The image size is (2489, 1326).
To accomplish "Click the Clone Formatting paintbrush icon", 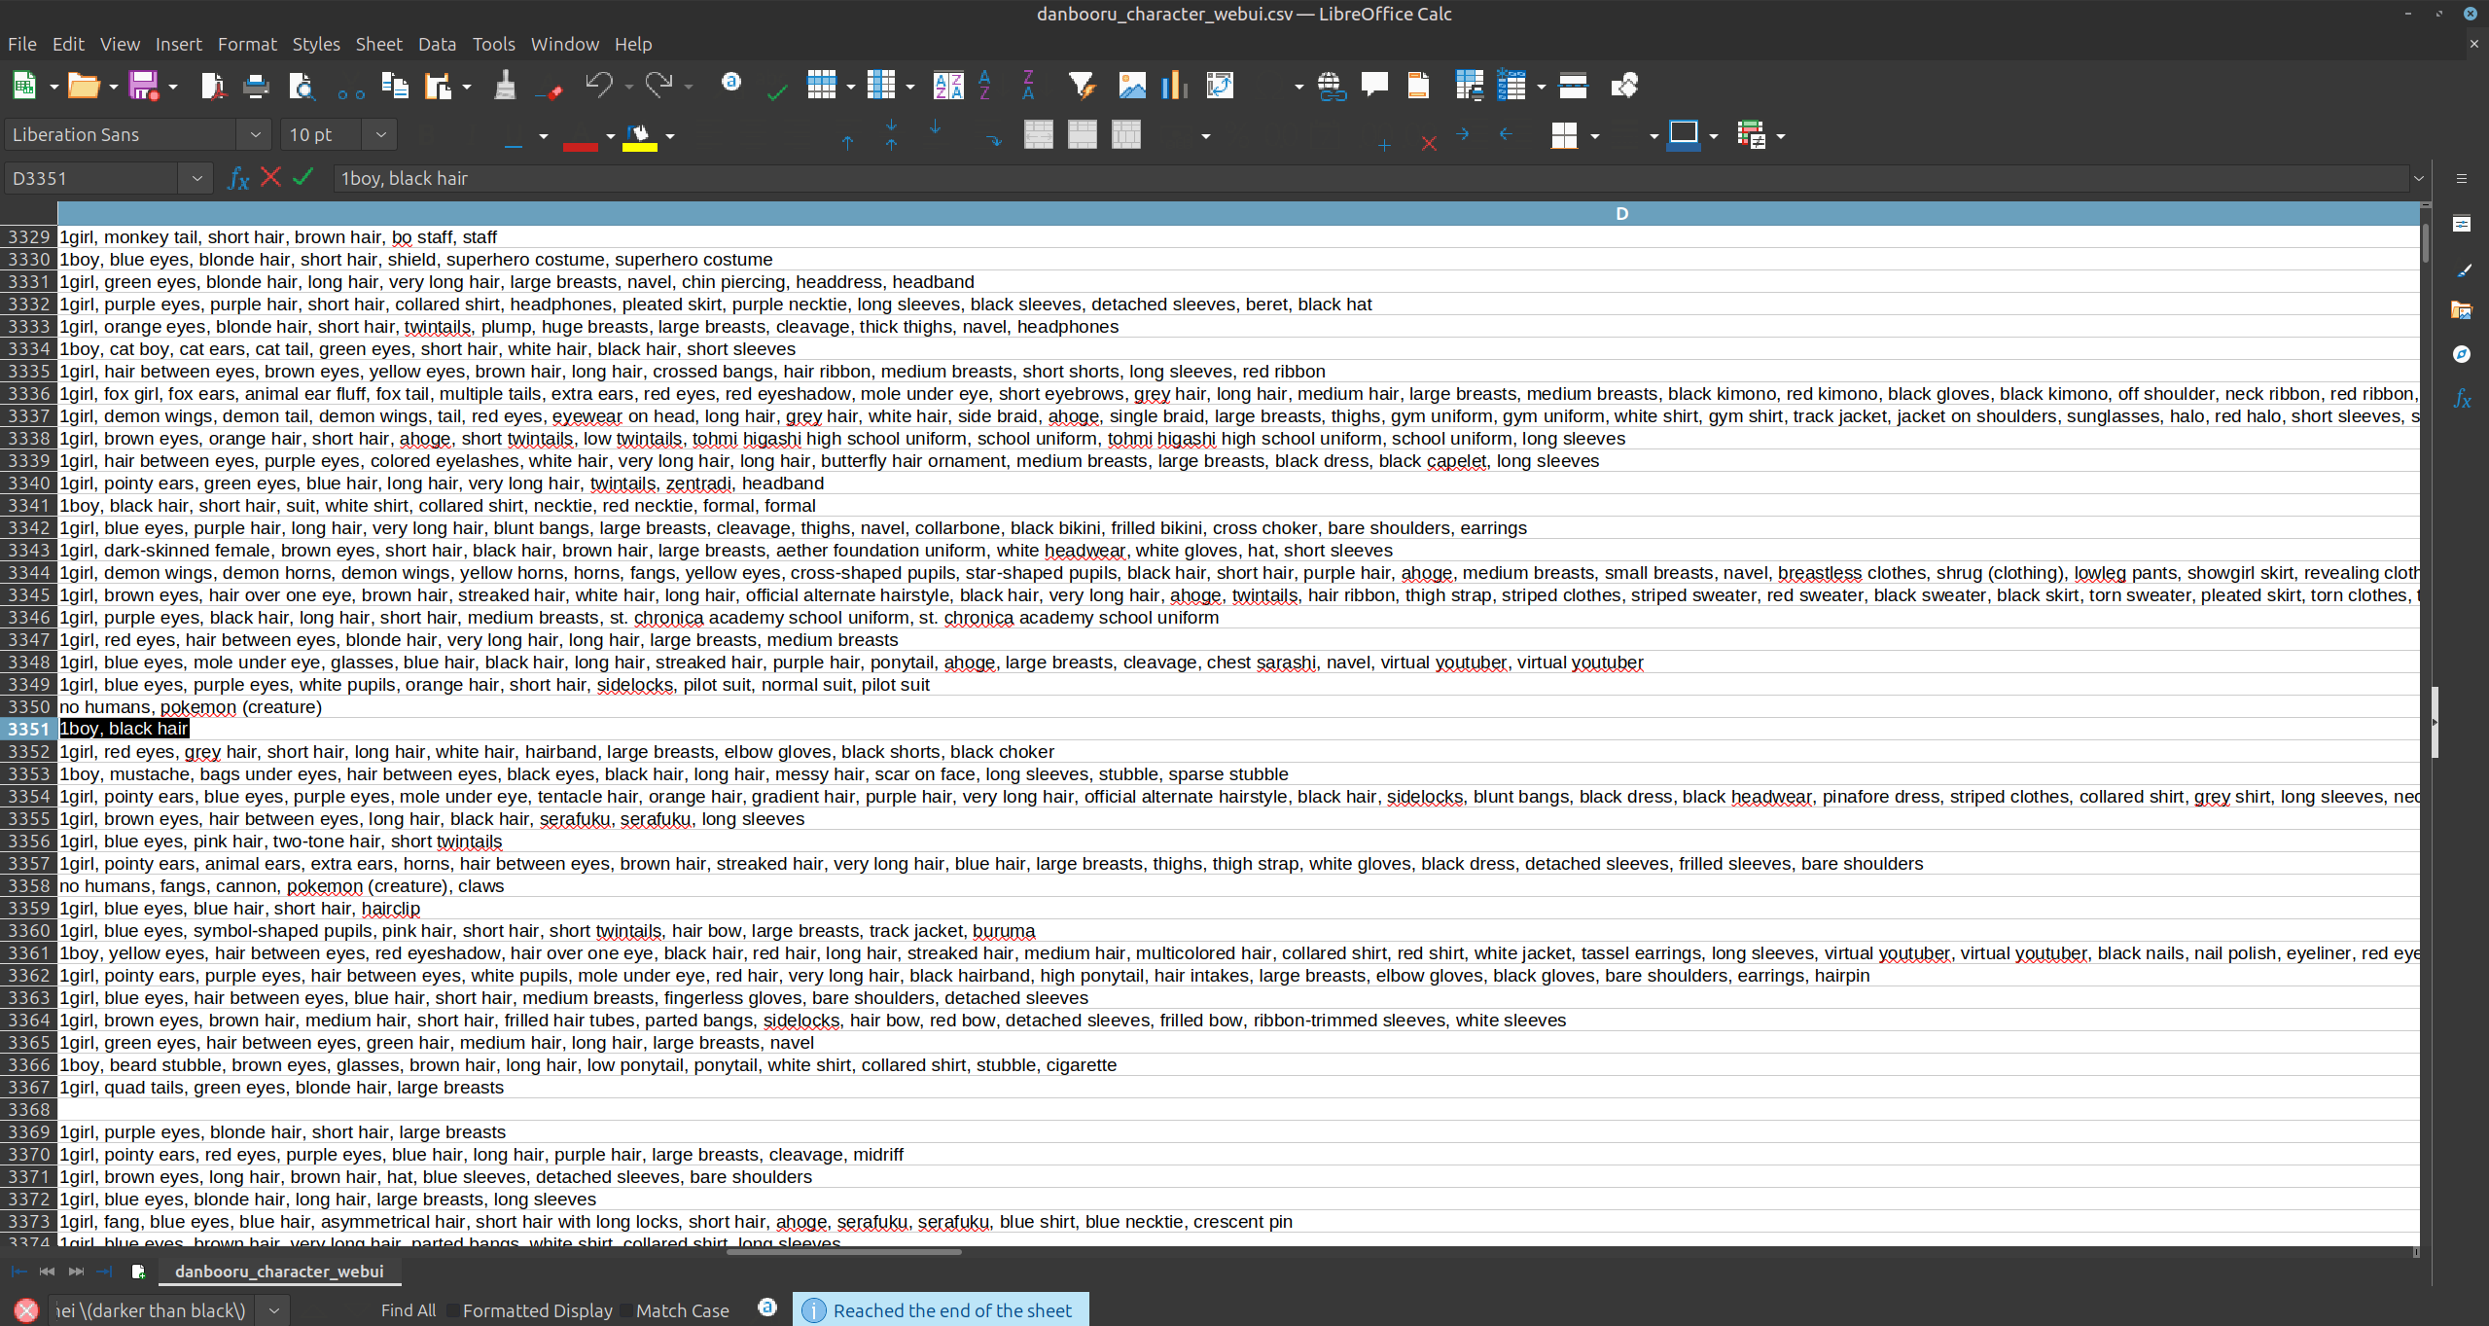I will point(504,87).
